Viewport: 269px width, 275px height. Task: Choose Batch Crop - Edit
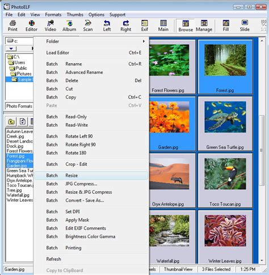(91, 164)
